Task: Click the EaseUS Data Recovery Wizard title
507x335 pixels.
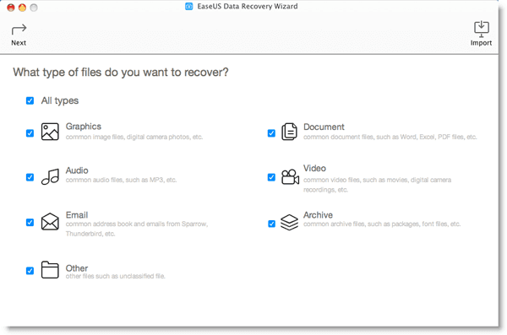Action: click(248, 7)
